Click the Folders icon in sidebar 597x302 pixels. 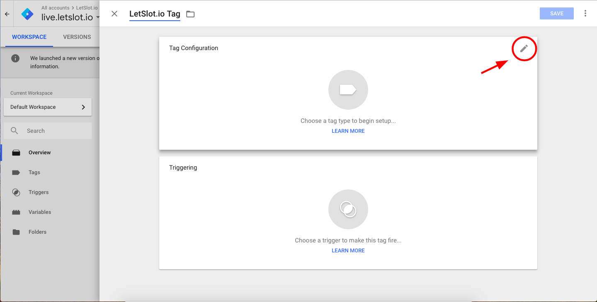click(x=16, y=232)
